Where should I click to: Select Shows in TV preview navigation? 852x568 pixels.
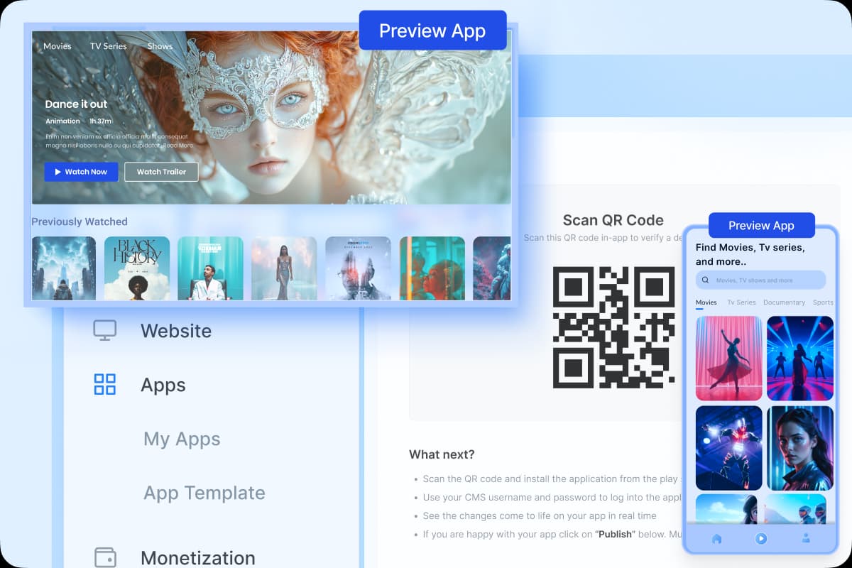coord(160,46)
